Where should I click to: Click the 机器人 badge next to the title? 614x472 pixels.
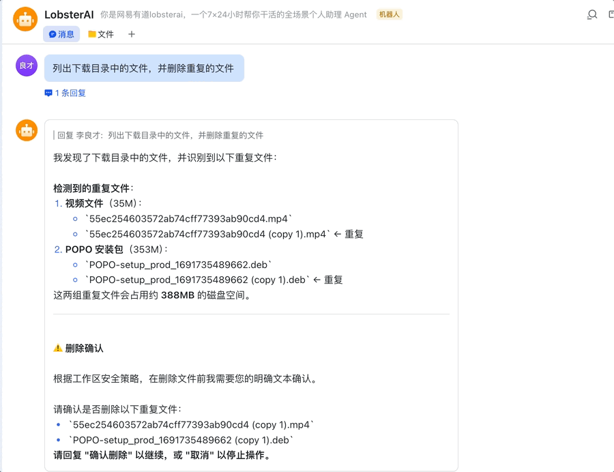389,14
